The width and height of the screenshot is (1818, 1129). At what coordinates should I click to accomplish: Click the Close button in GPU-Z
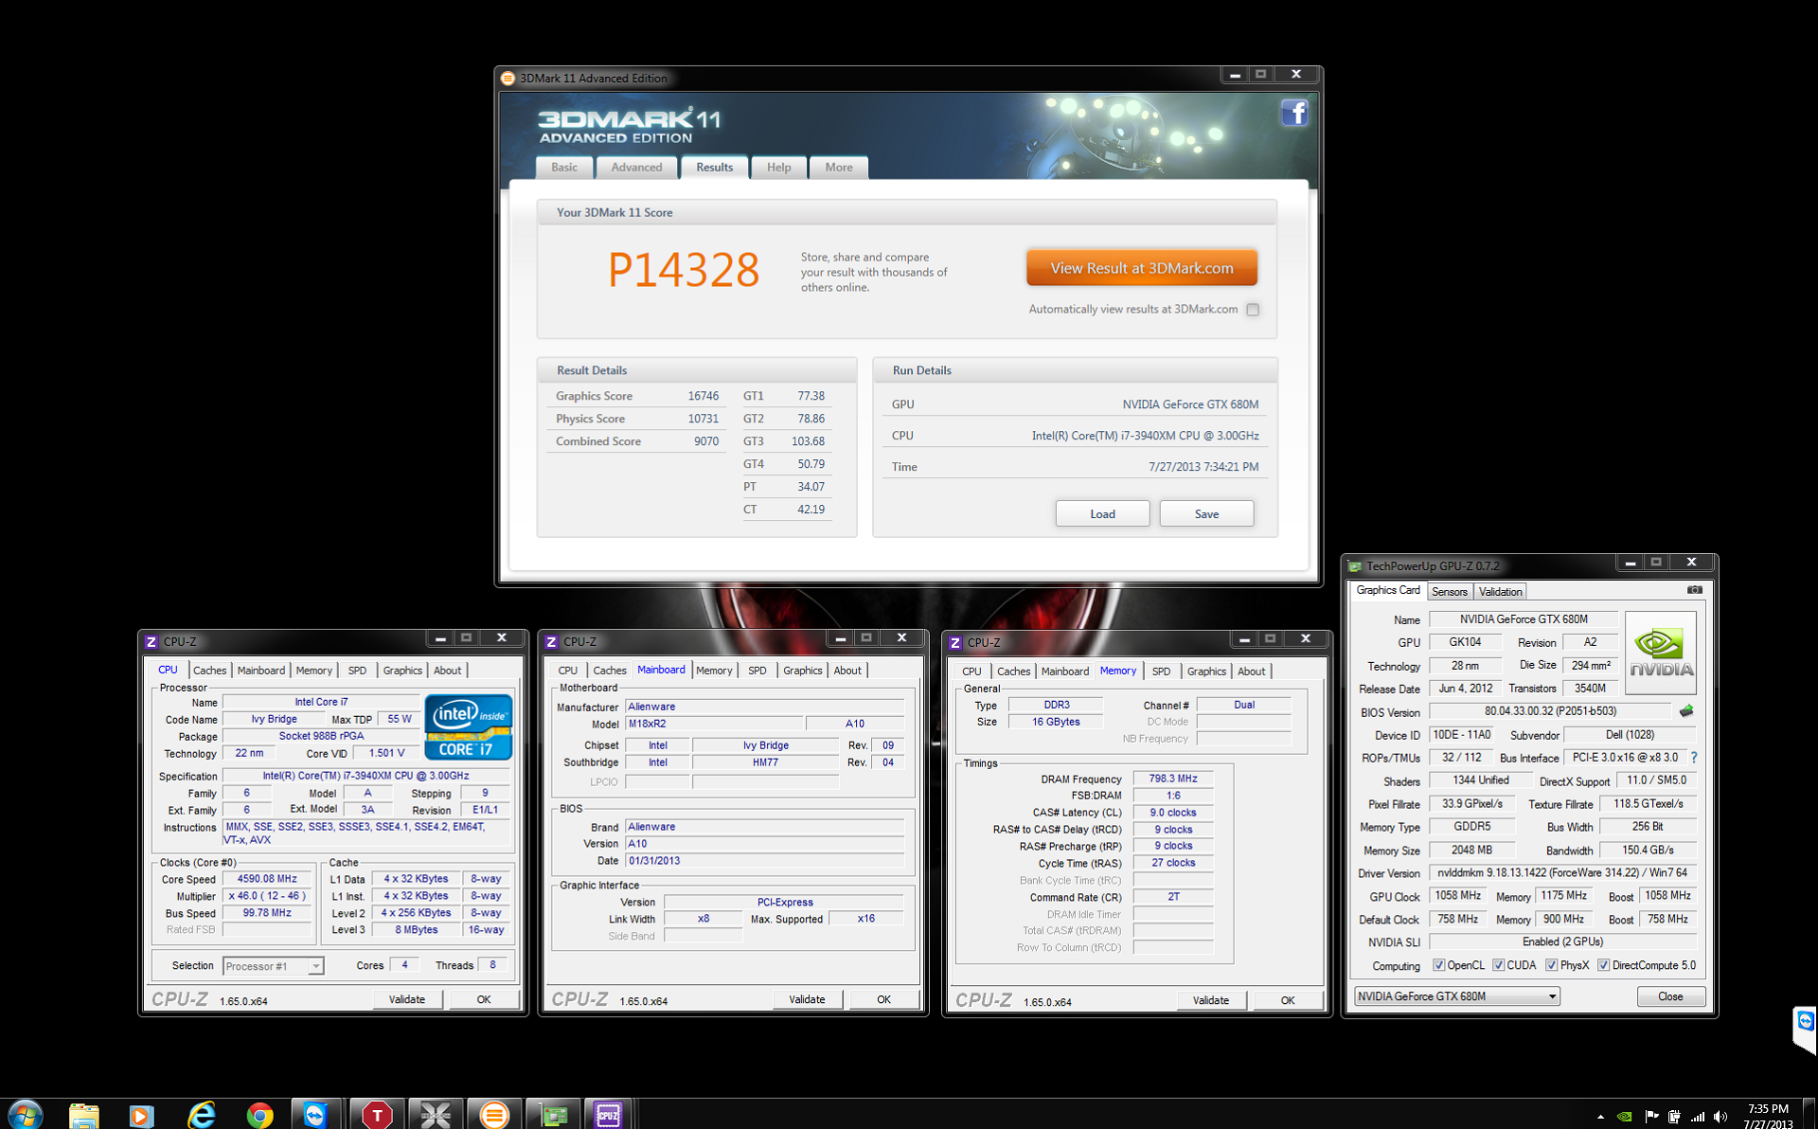coord(1670,996)
